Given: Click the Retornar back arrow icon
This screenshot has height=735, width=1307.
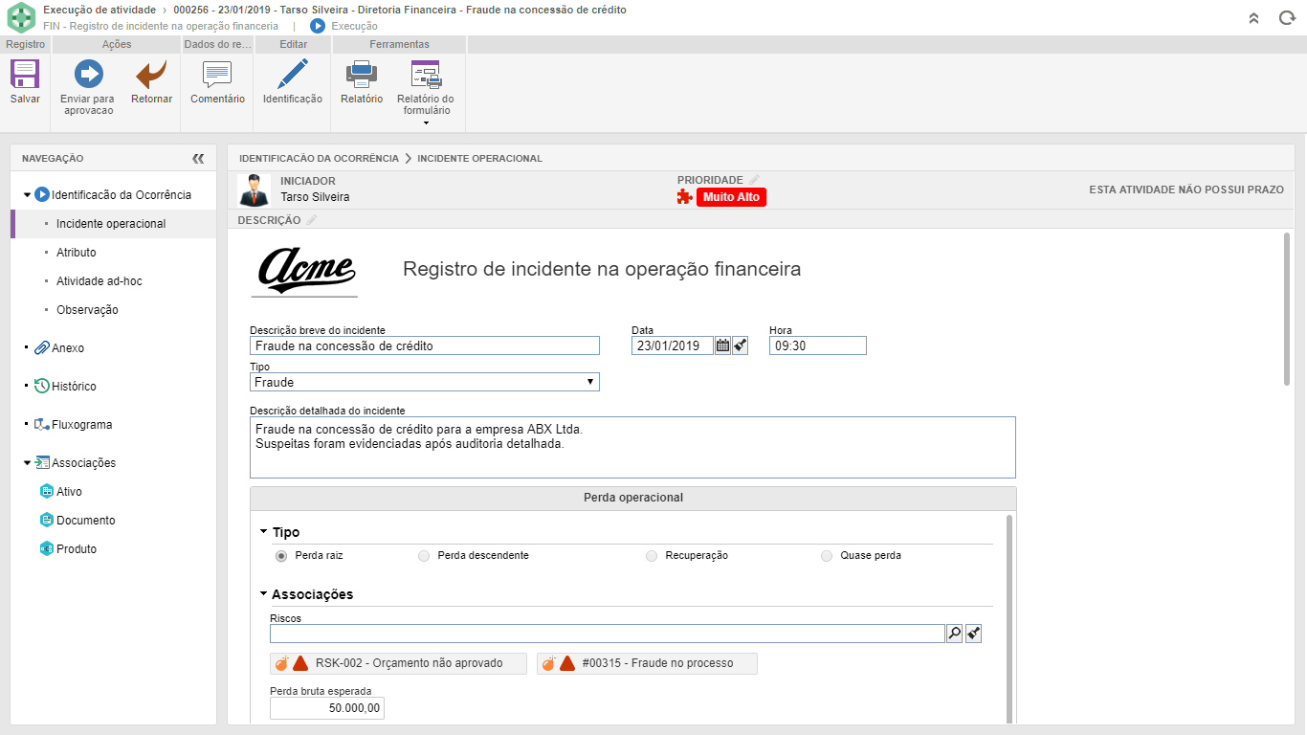Looking at the screenshot, I should (151, 75).
